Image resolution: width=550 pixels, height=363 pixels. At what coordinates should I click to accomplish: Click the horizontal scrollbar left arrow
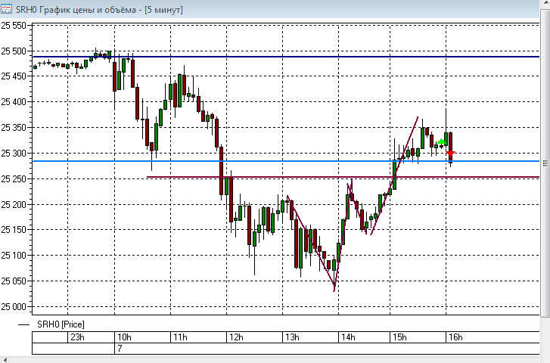[x=5, y=359]
